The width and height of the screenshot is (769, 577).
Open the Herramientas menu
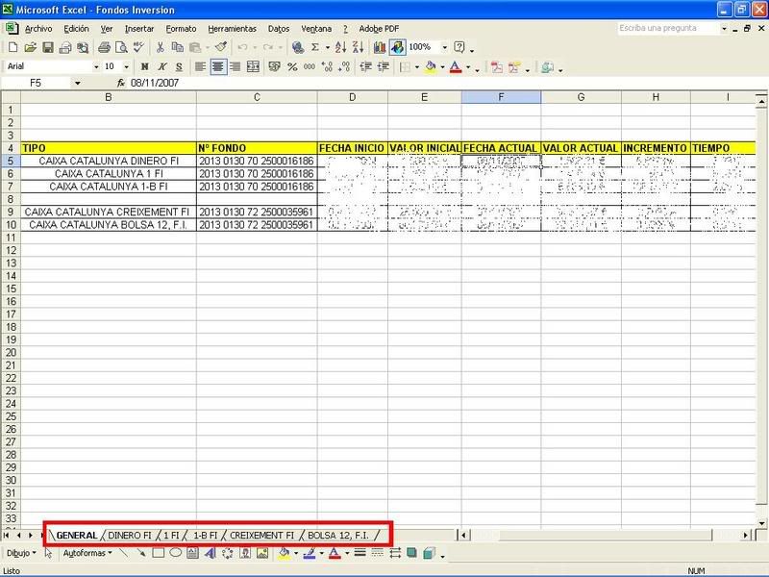tap(232, 29)
